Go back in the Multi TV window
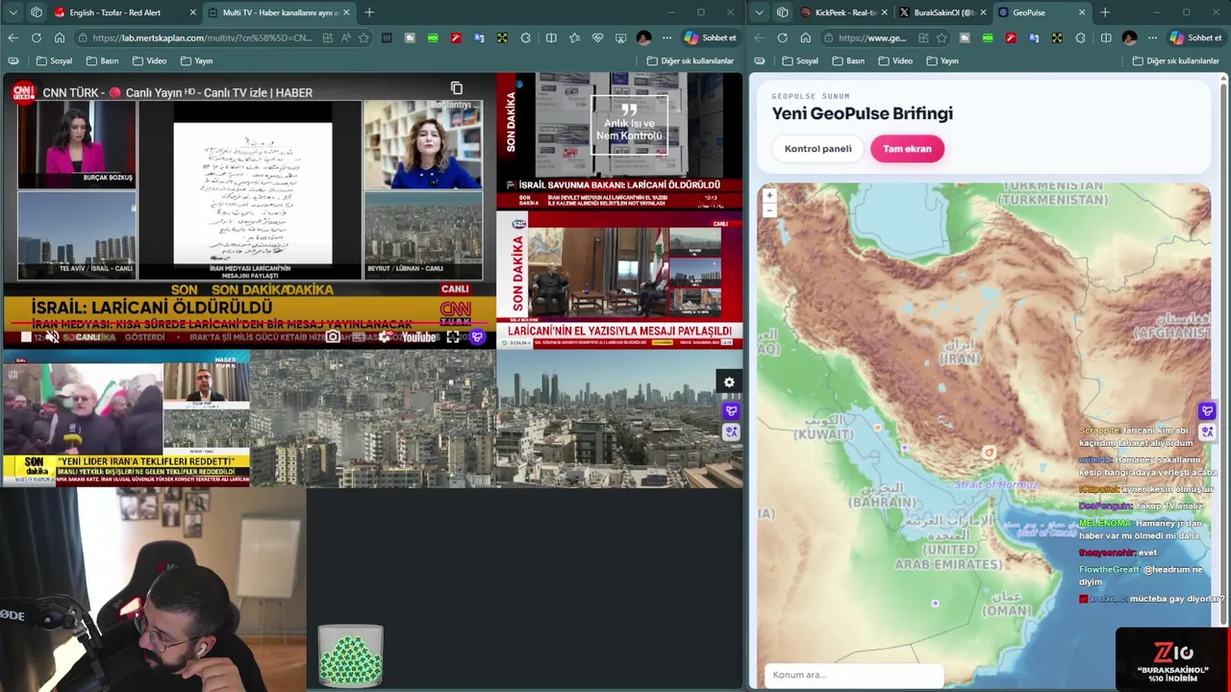The height and width of the screenshot is (692, 1231). pos(13,37)
